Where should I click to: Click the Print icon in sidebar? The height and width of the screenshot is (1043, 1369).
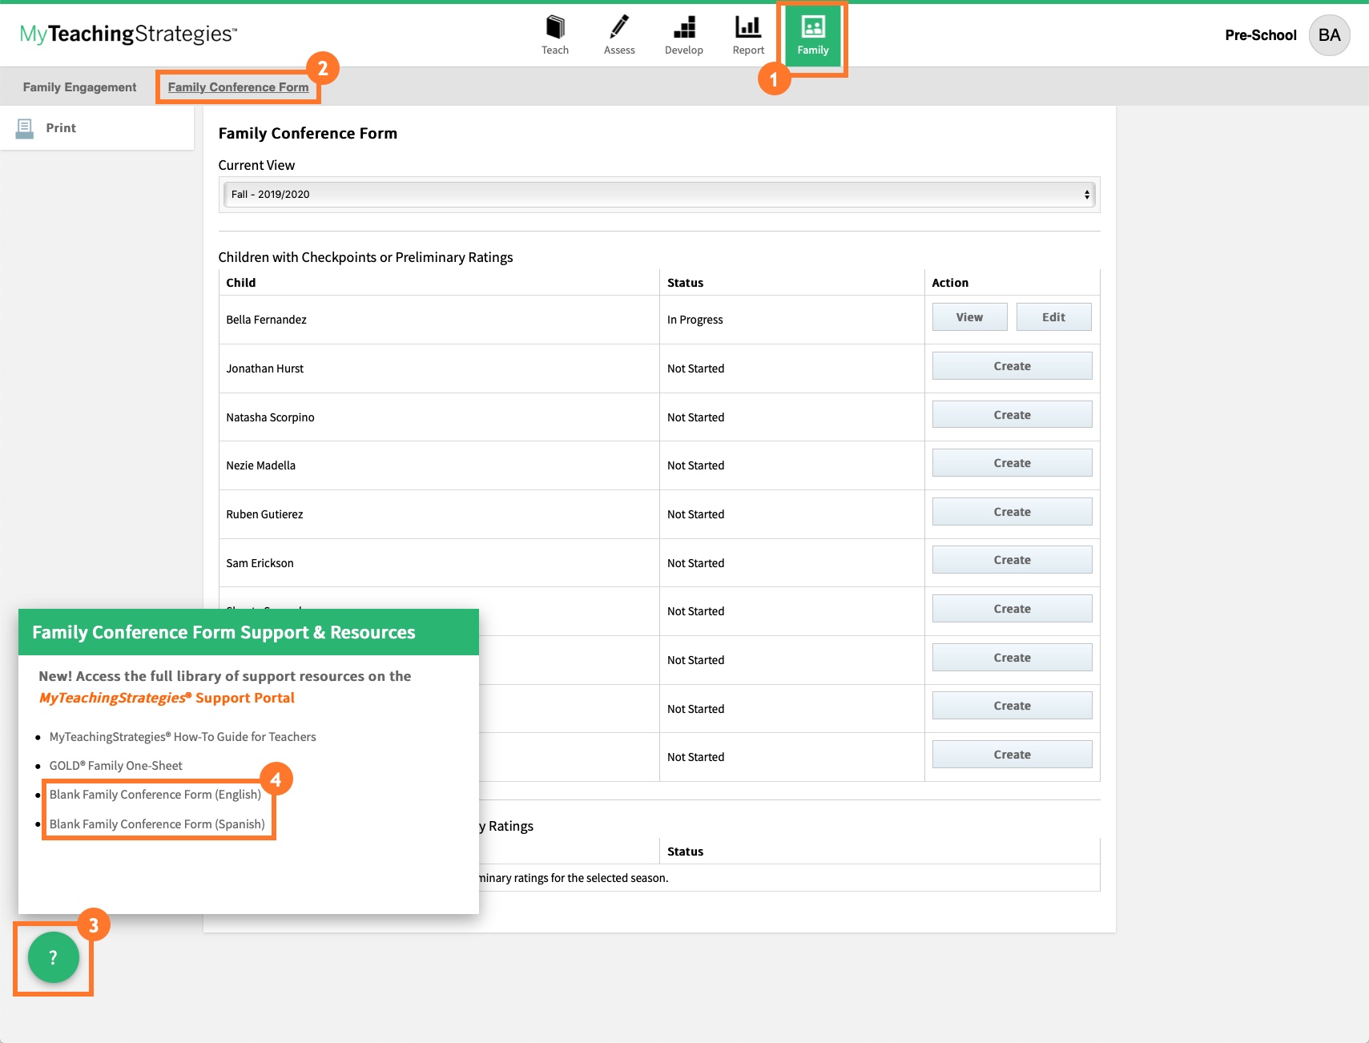(x=27, y=127)
